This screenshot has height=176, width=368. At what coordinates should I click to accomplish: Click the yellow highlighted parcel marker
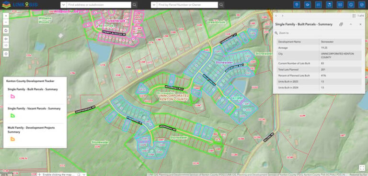(139, 71)
